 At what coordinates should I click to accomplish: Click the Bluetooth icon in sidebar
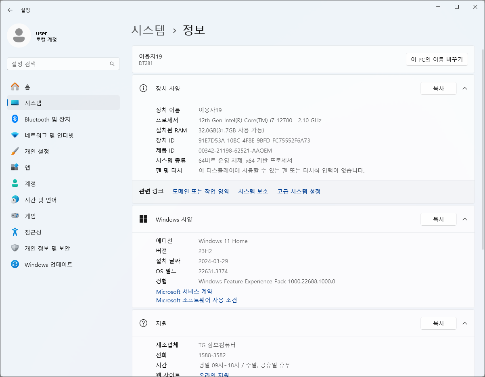15,119
